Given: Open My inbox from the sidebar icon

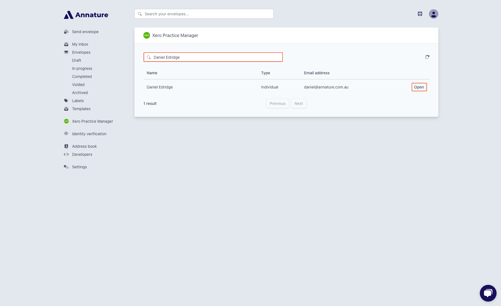Looking at the screenshot, I should pos(66,44).
